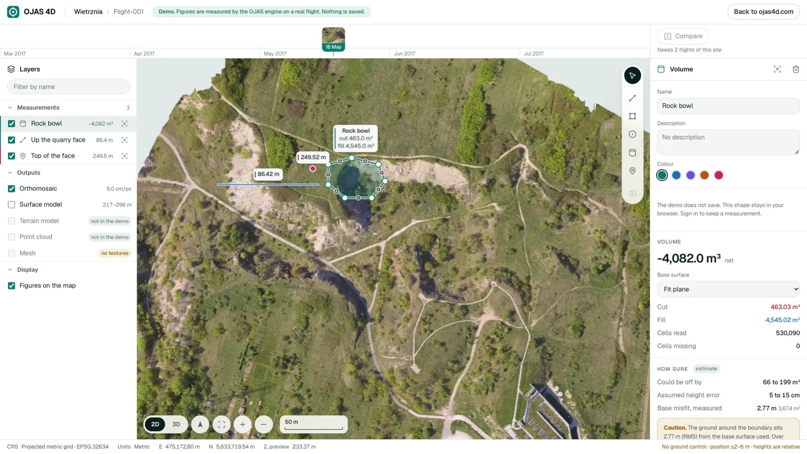This screenshot has width=807, height=454.
Task: Zoom to Up the quarry face measurement
Action: pos(125,140)
